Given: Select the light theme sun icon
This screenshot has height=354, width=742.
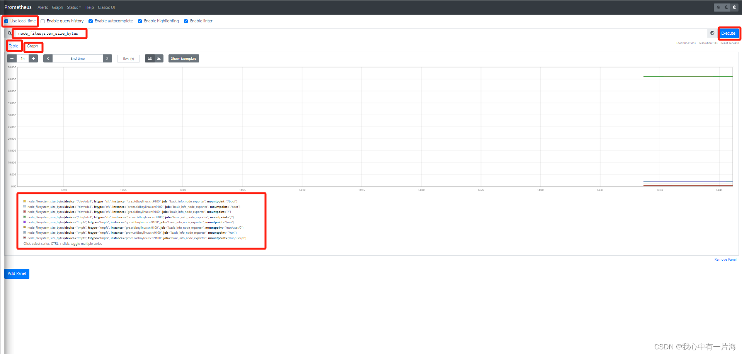Looking at the screenshot, I should (x=718, y=7).
